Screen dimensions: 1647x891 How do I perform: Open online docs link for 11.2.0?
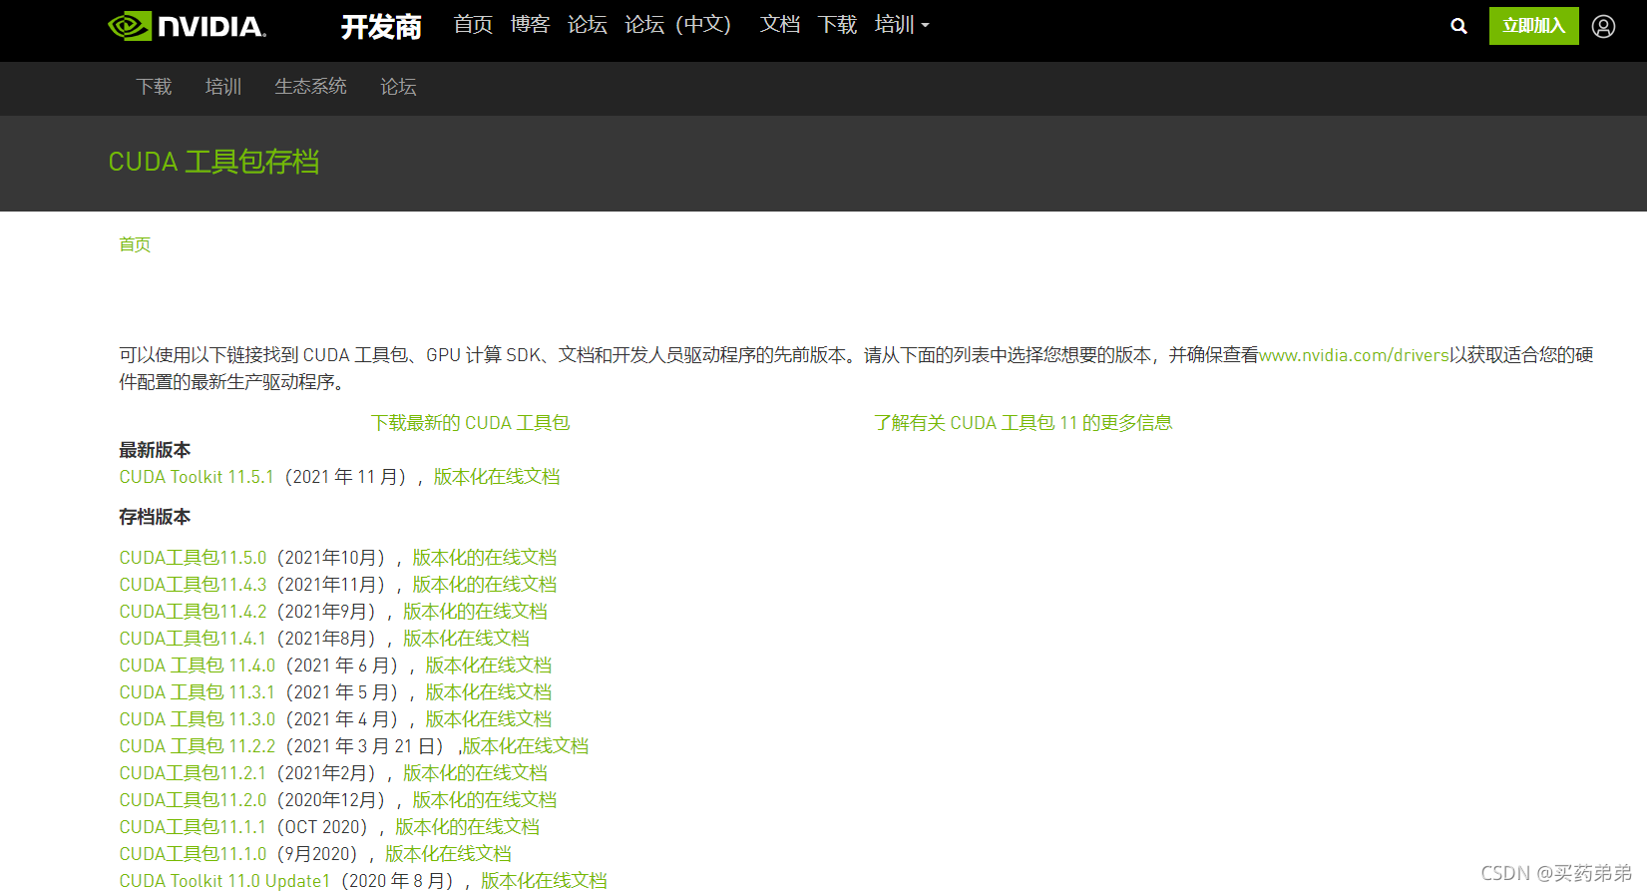[485, 800]
